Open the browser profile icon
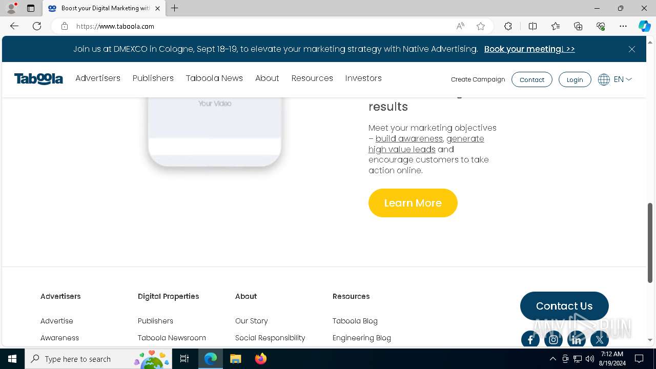656x369 pixels. tap(11, 8)
